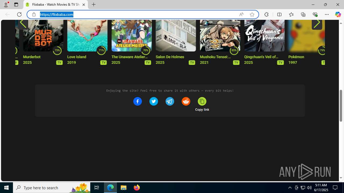Viewport: 344px width, 193px height.
Task: Click the Salon De Holmes title
Action: click(170, 57)
